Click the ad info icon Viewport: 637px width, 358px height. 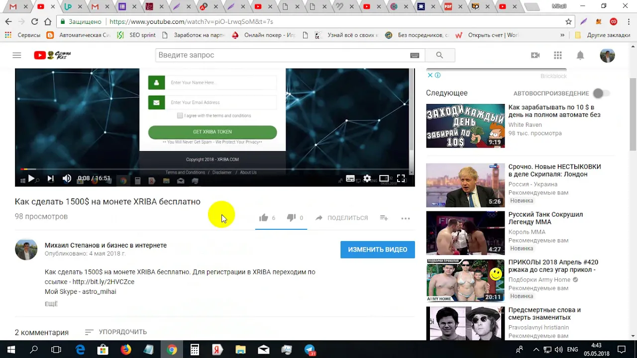click(437, 75)
